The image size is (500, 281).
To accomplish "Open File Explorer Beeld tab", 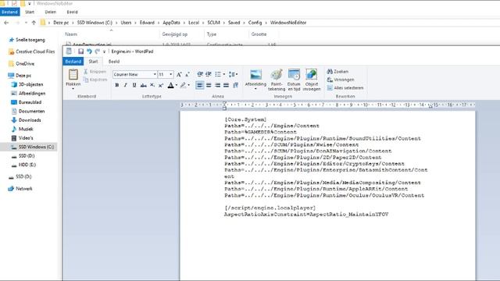I will tap(72, 12).
